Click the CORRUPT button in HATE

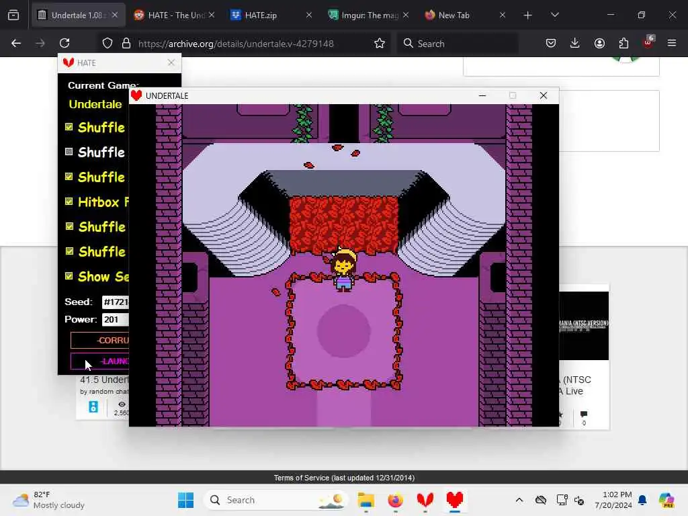[100, 340]
